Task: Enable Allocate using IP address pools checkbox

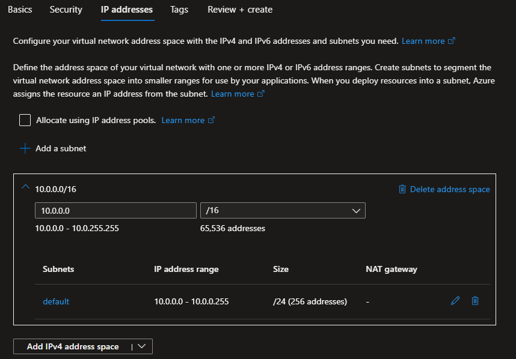Action: 25,120
